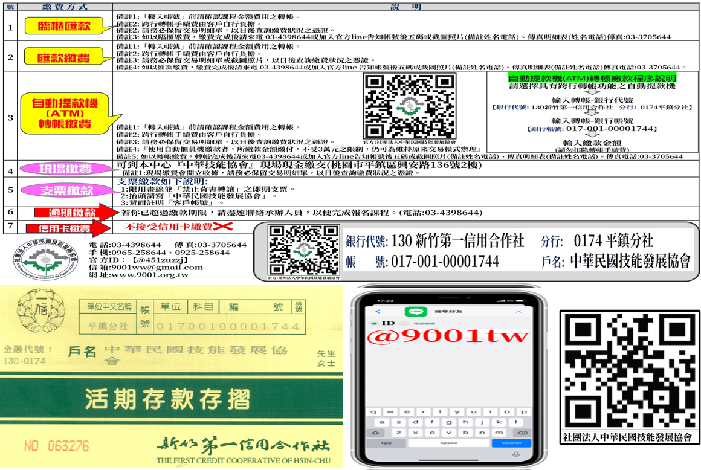The width and height of the screenshot is (701, 470).
Task: Click the 手 機:0965-258644 mobile number line
Action: point(159,252)
